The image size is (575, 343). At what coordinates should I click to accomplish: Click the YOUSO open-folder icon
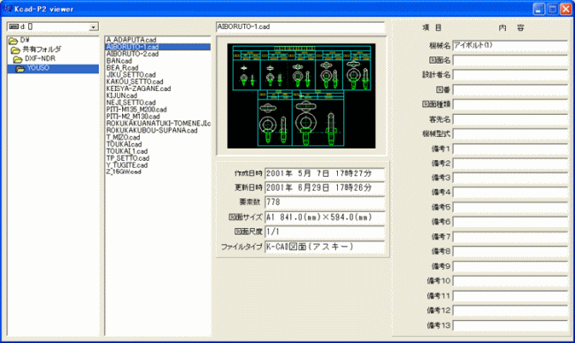20,69
